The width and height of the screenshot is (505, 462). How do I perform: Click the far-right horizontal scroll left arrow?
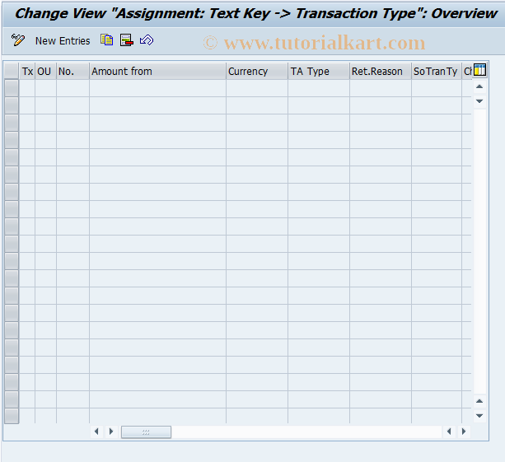tap(449, 432)
